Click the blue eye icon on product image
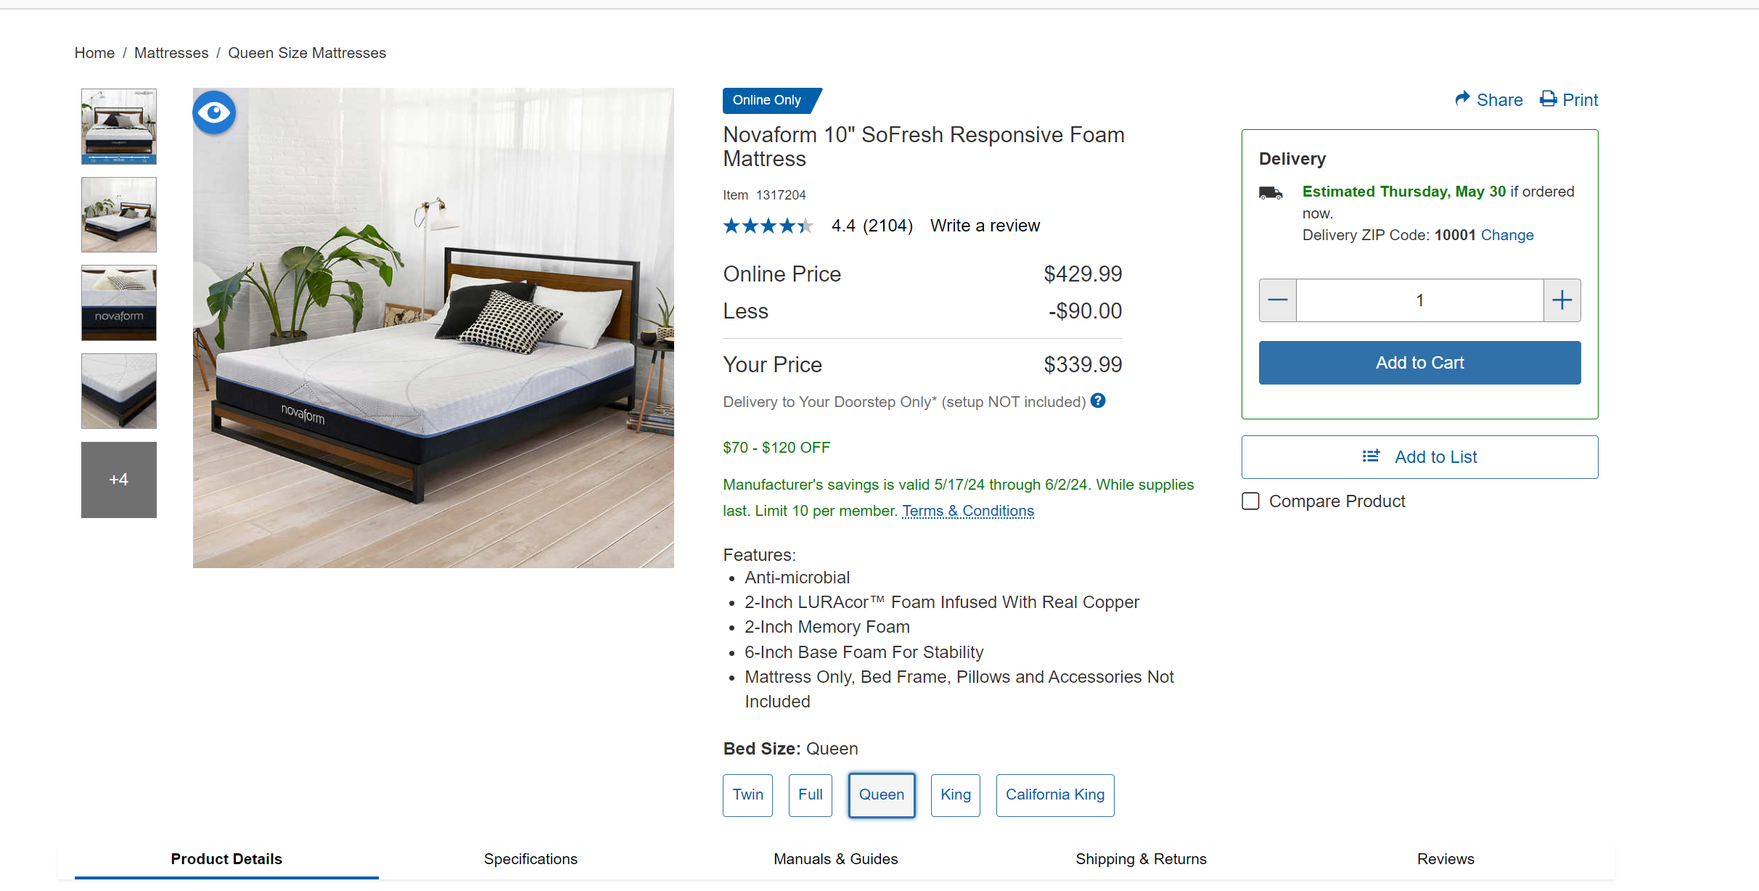The image size is (1759, 891). coord(214,112)
